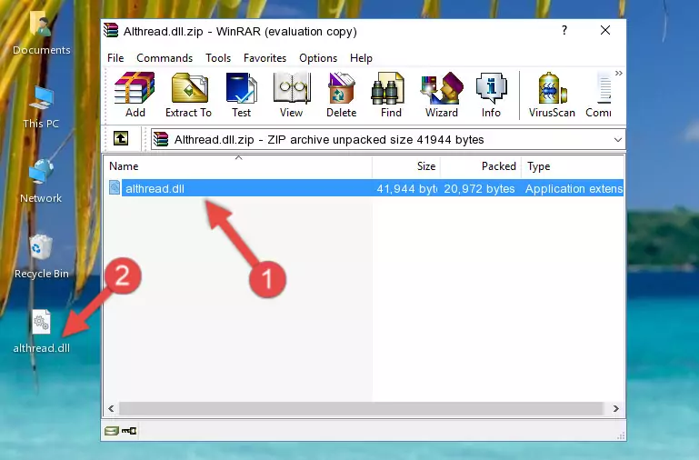Screen dimensions: 699x460
Task: Click the 20,972 bytes packed size cell
Action: point(479,188)
